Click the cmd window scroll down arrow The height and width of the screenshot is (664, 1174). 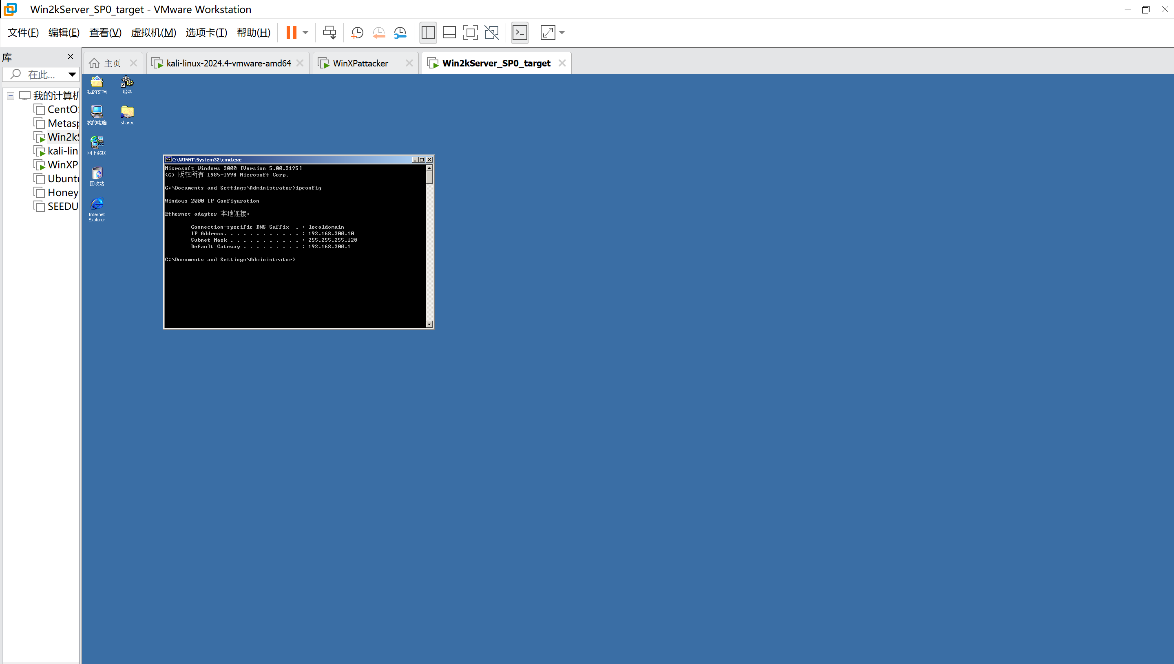click(x=429, y=324)
